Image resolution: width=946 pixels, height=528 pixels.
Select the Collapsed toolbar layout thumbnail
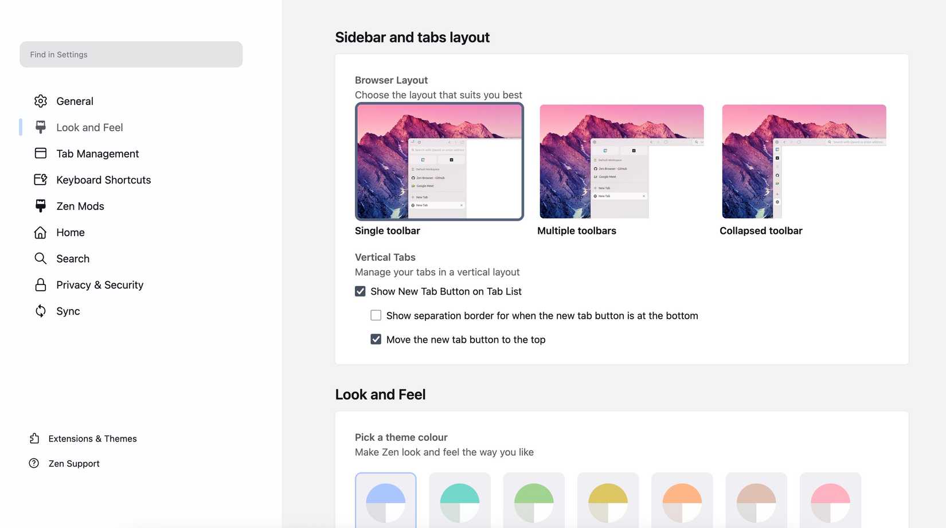804,162
